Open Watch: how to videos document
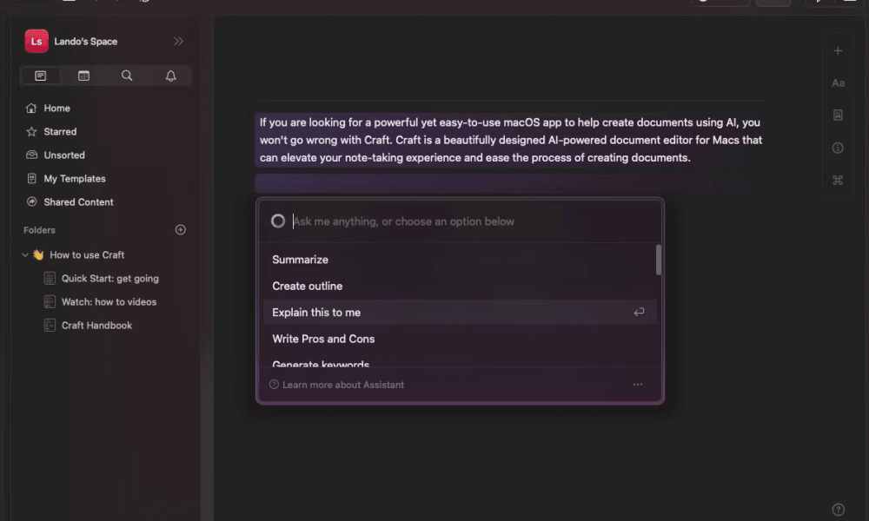 [x=109, y=302]
